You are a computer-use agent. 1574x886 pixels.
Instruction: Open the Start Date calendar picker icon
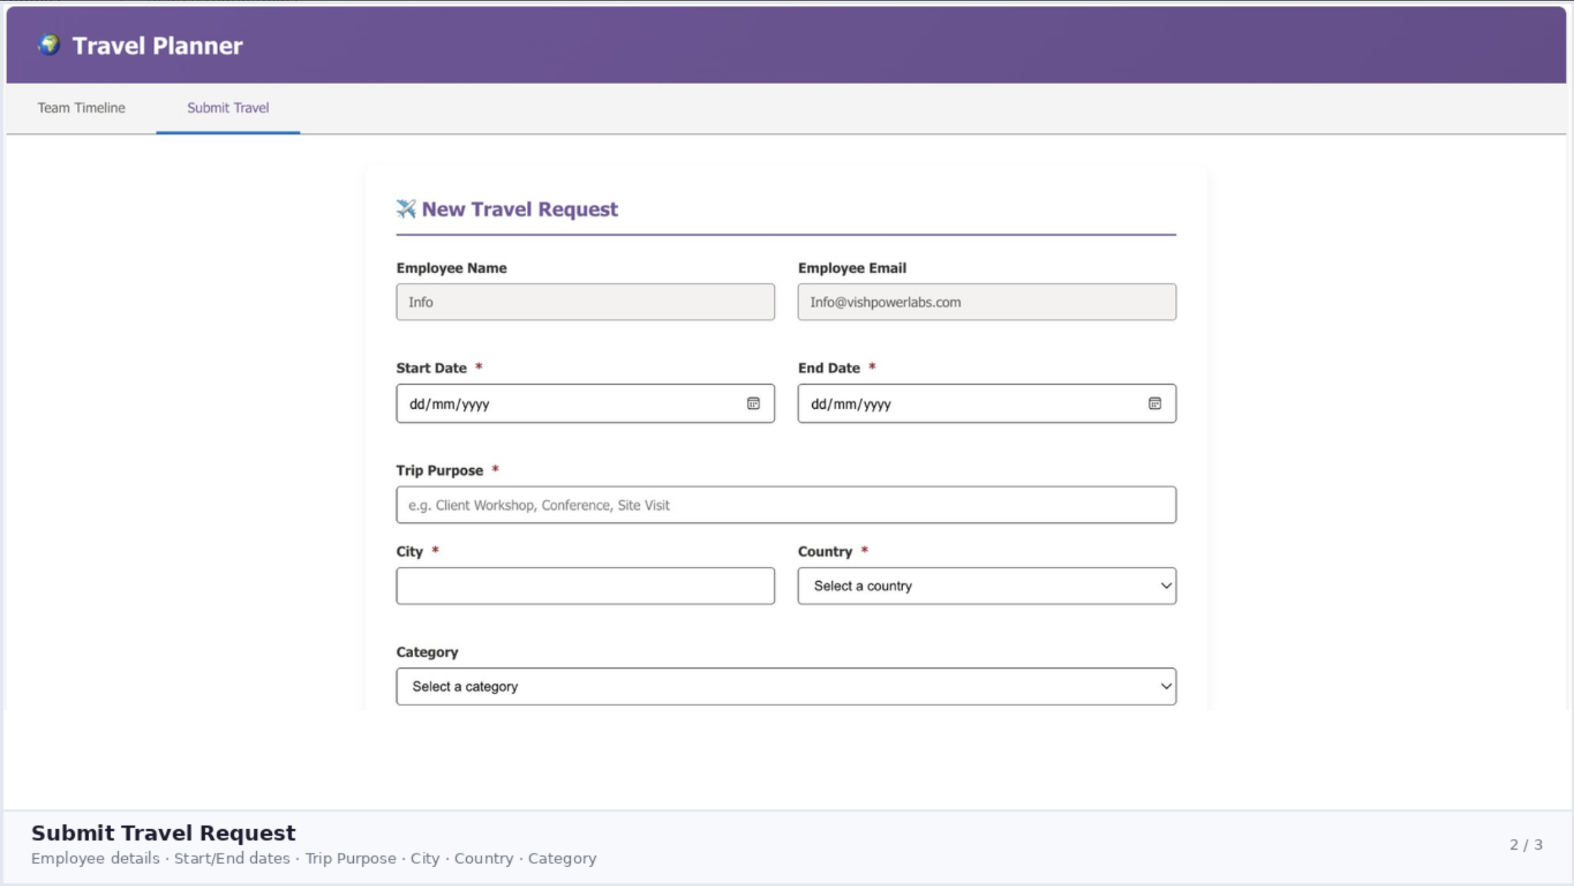753,403
